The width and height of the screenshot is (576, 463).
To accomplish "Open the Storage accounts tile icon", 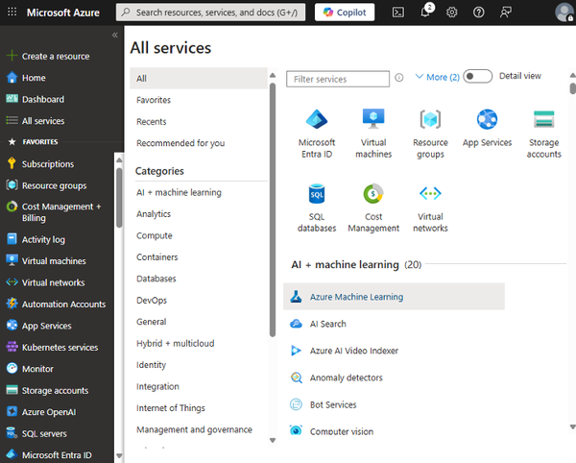I will pos(543,119).
